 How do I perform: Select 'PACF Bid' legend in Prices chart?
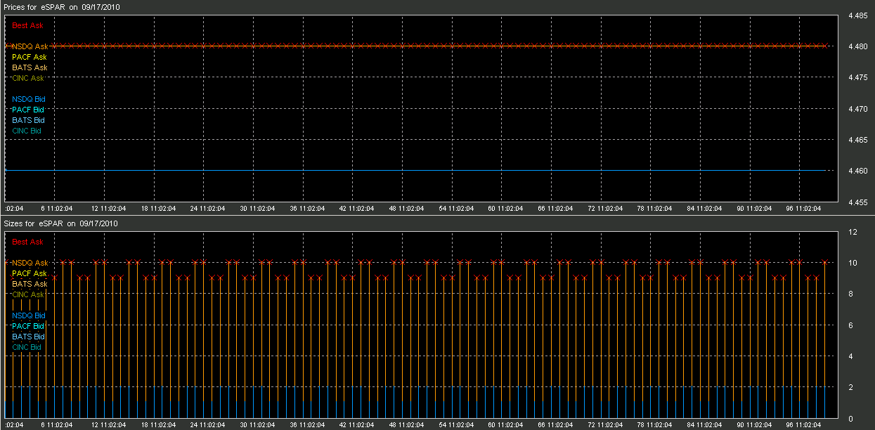pyautogui.click(x=28, y=110)
